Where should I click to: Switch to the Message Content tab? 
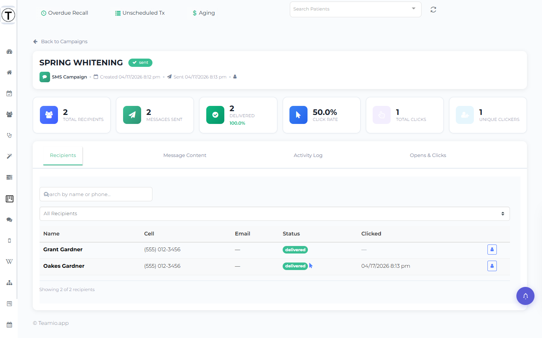tap(185, 155)
